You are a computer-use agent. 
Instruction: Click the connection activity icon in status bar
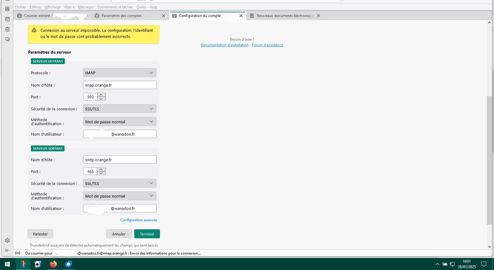18,253
